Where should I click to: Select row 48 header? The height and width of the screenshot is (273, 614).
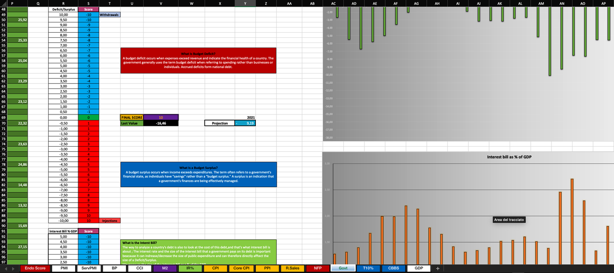(4, 9)
